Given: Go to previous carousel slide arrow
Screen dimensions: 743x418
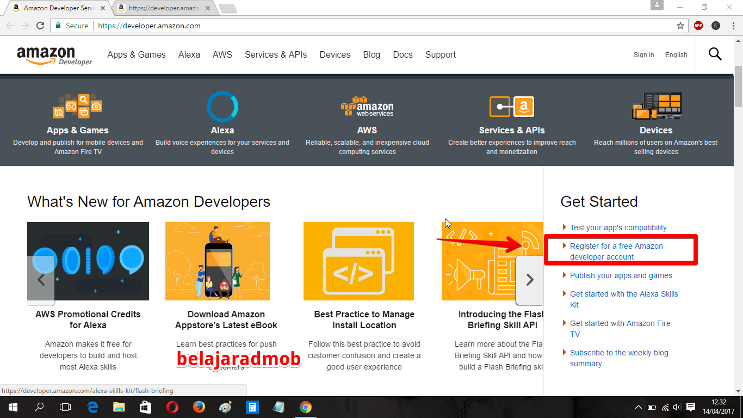Looking at the screenshot, I should (x=41, y=280).
